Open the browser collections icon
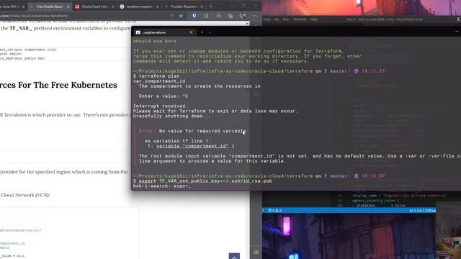Image resolution: width=461 pixels, height=259 pixels. point(230,16)
